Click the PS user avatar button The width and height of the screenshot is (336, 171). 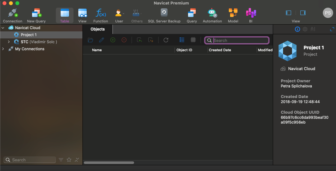pos(328,13)
